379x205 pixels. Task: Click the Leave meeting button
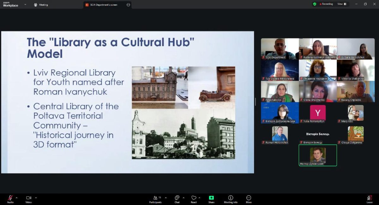tap(369, 199)
